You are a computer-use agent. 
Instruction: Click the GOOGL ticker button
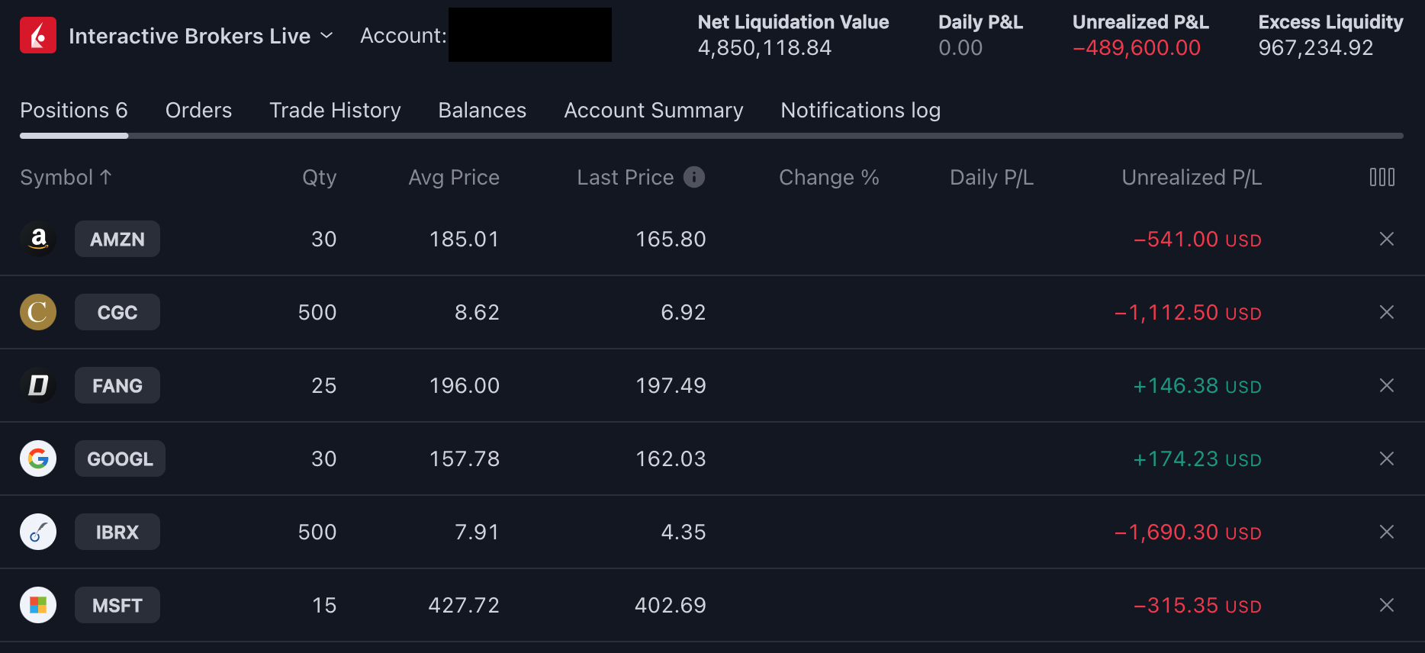click(120, 458)
